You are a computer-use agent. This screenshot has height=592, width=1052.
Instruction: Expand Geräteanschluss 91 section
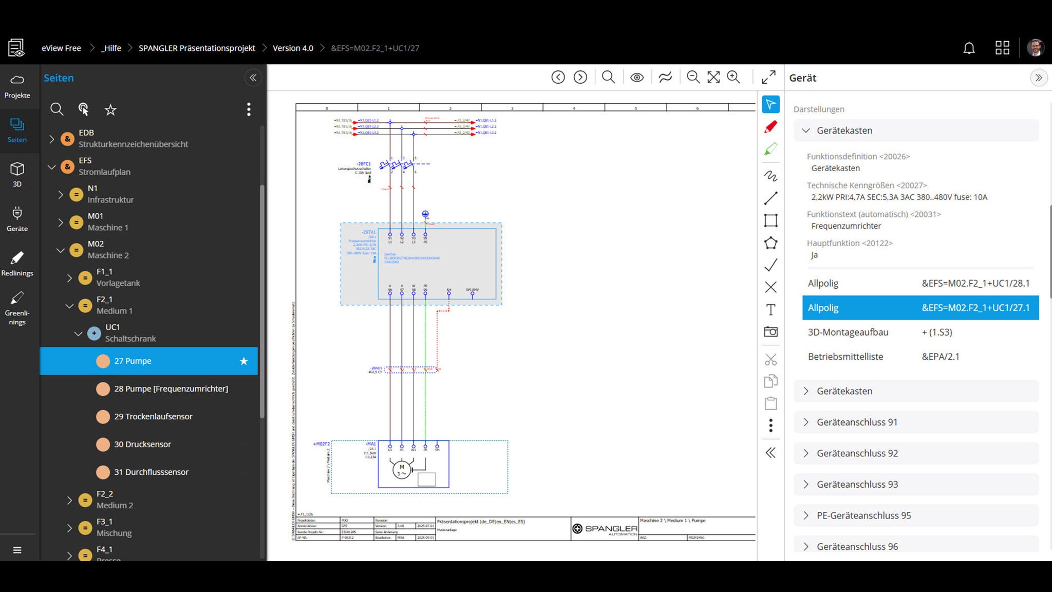(x=916, y=422)
